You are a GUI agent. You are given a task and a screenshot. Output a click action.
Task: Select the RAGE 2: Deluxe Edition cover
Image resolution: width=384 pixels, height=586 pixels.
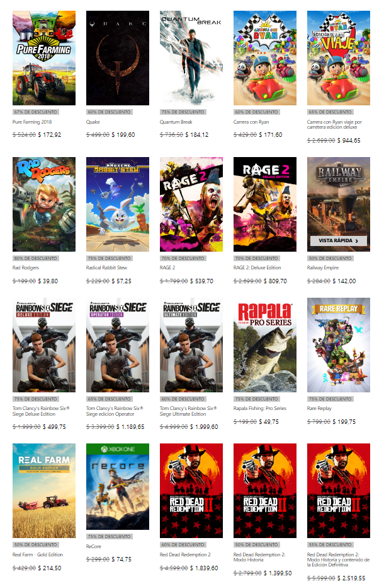[x=265, y=204]
